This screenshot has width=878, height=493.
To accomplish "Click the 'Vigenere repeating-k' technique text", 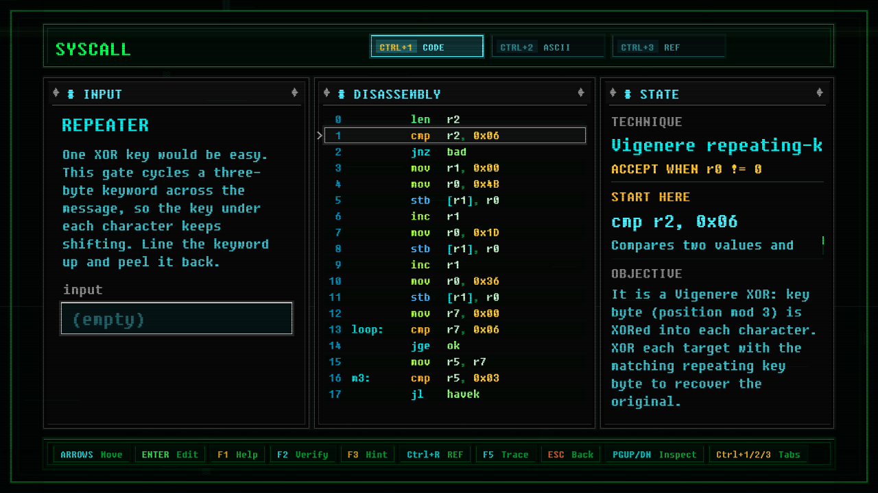I will [717, 145].
